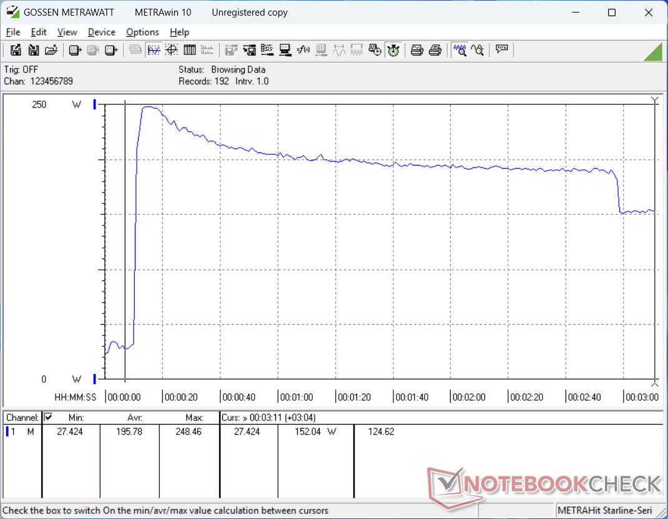Click the Avr value 195.78

pos(129,432)
